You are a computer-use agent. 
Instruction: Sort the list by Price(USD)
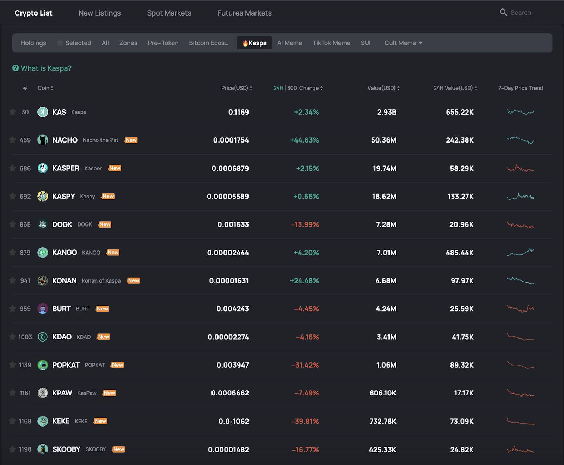[237, 88]
